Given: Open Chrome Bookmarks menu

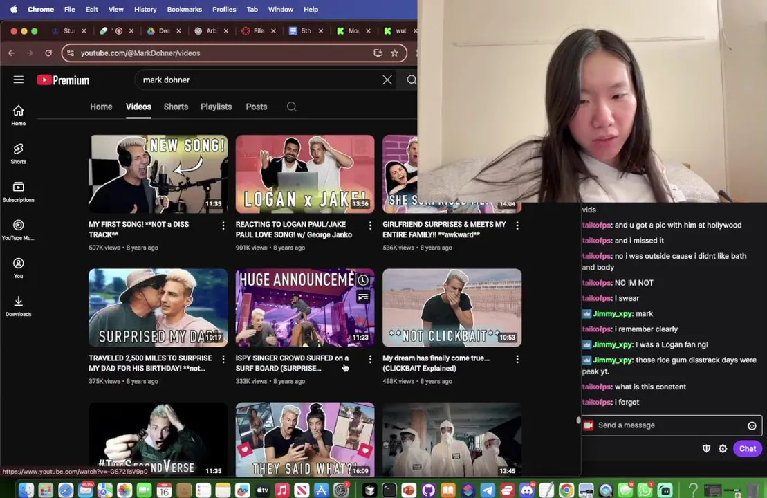Looking at the screenshot, I should pyautogui.click(x=185, y=9).
